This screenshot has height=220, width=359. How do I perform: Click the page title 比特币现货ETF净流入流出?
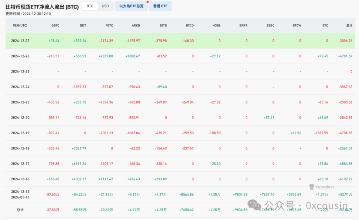point(41,6)
